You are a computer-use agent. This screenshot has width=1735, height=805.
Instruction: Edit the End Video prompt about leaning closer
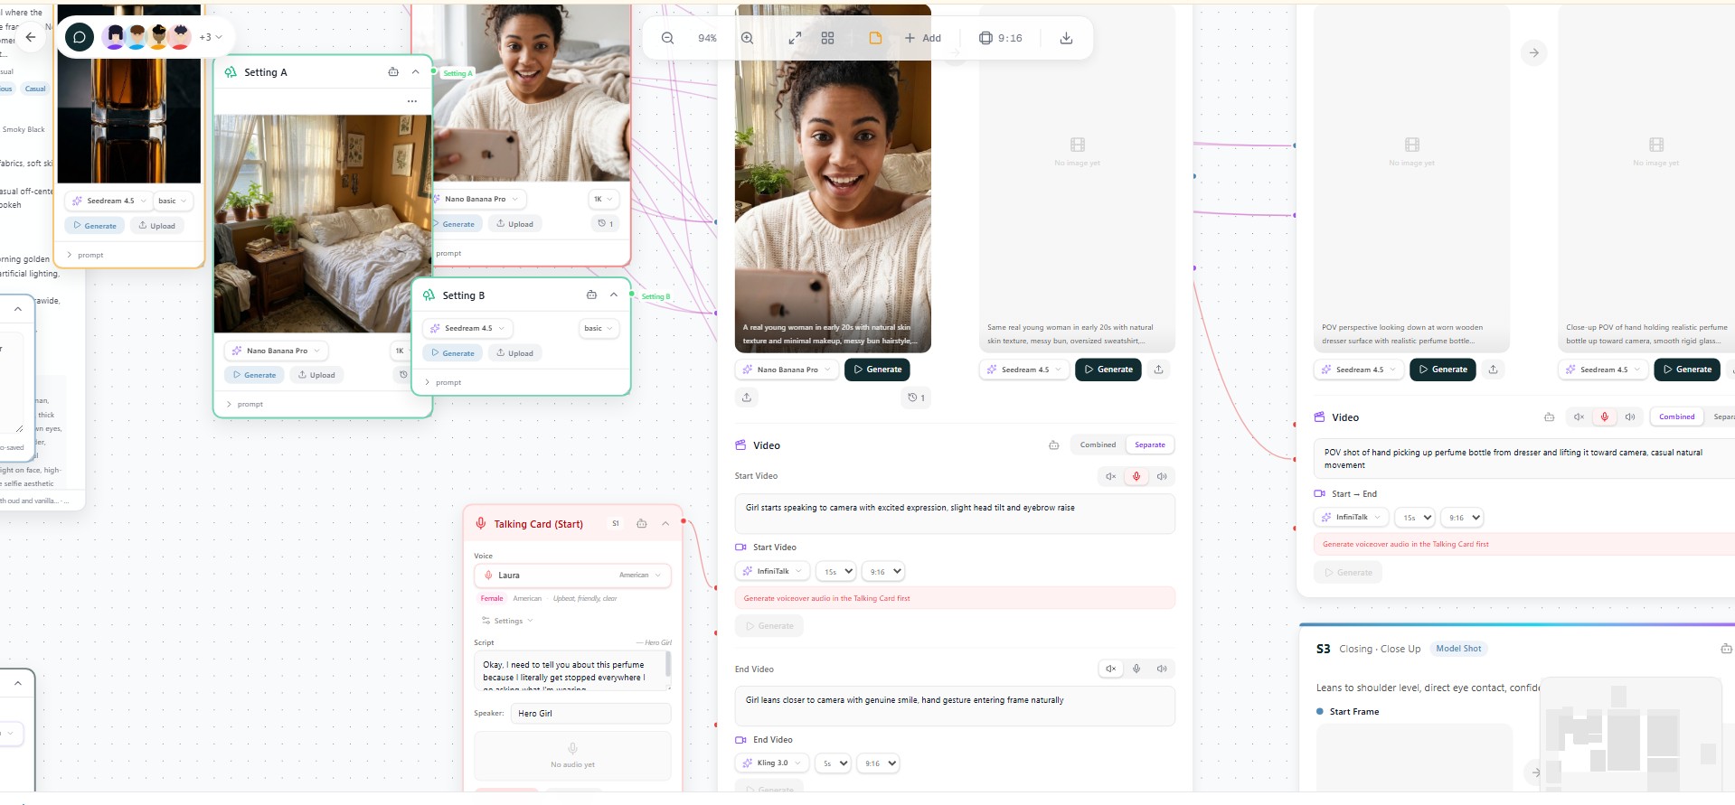coord(955,706)
